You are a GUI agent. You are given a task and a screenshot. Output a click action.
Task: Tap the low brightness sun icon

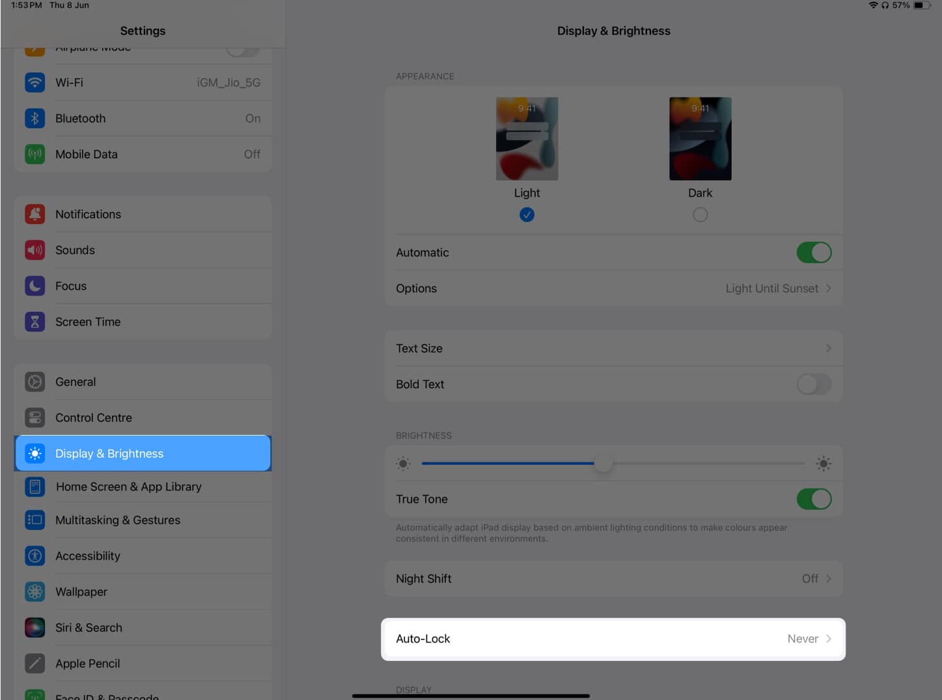[403, 464]
